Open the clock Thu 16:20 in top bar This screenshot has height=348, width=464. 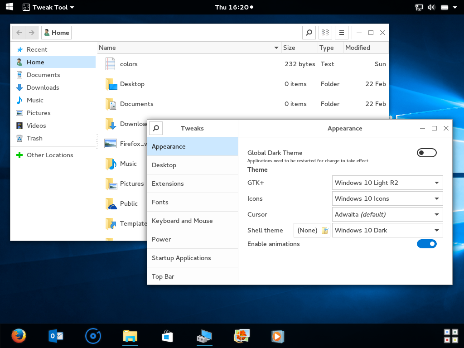coord(234,7)
